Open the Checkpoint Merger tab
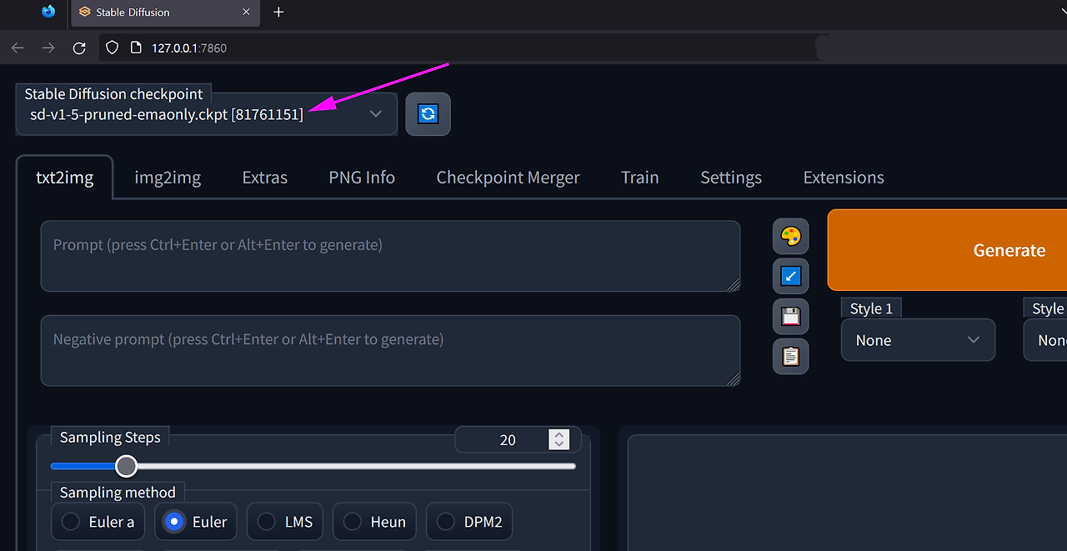This screenshot has height=551, width=1067. 508,177
